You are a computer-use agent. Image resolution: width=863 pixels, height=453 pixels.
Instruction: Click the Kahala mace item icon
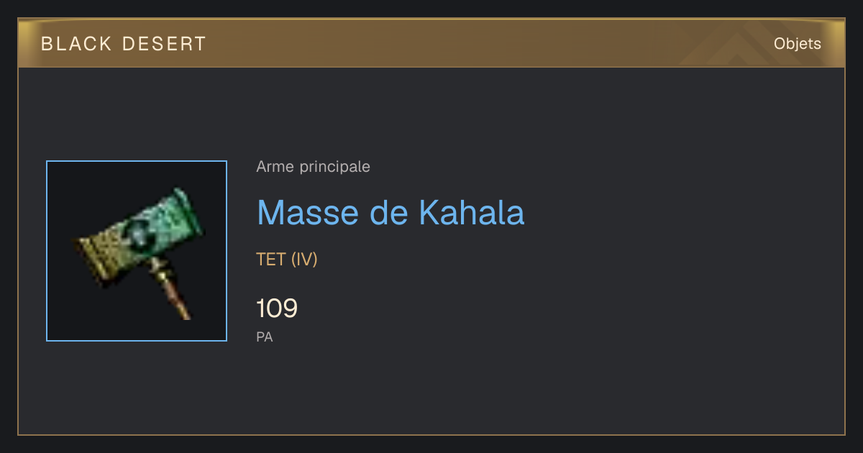[x=137, y=251]
